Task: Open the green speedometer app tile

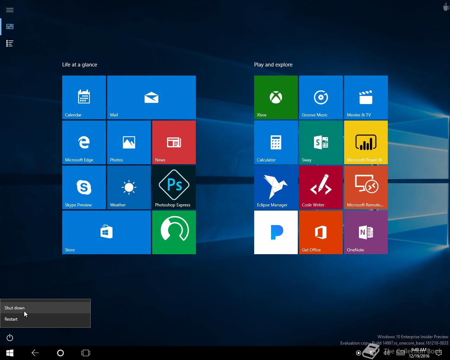Action: [x=174, y=232]
